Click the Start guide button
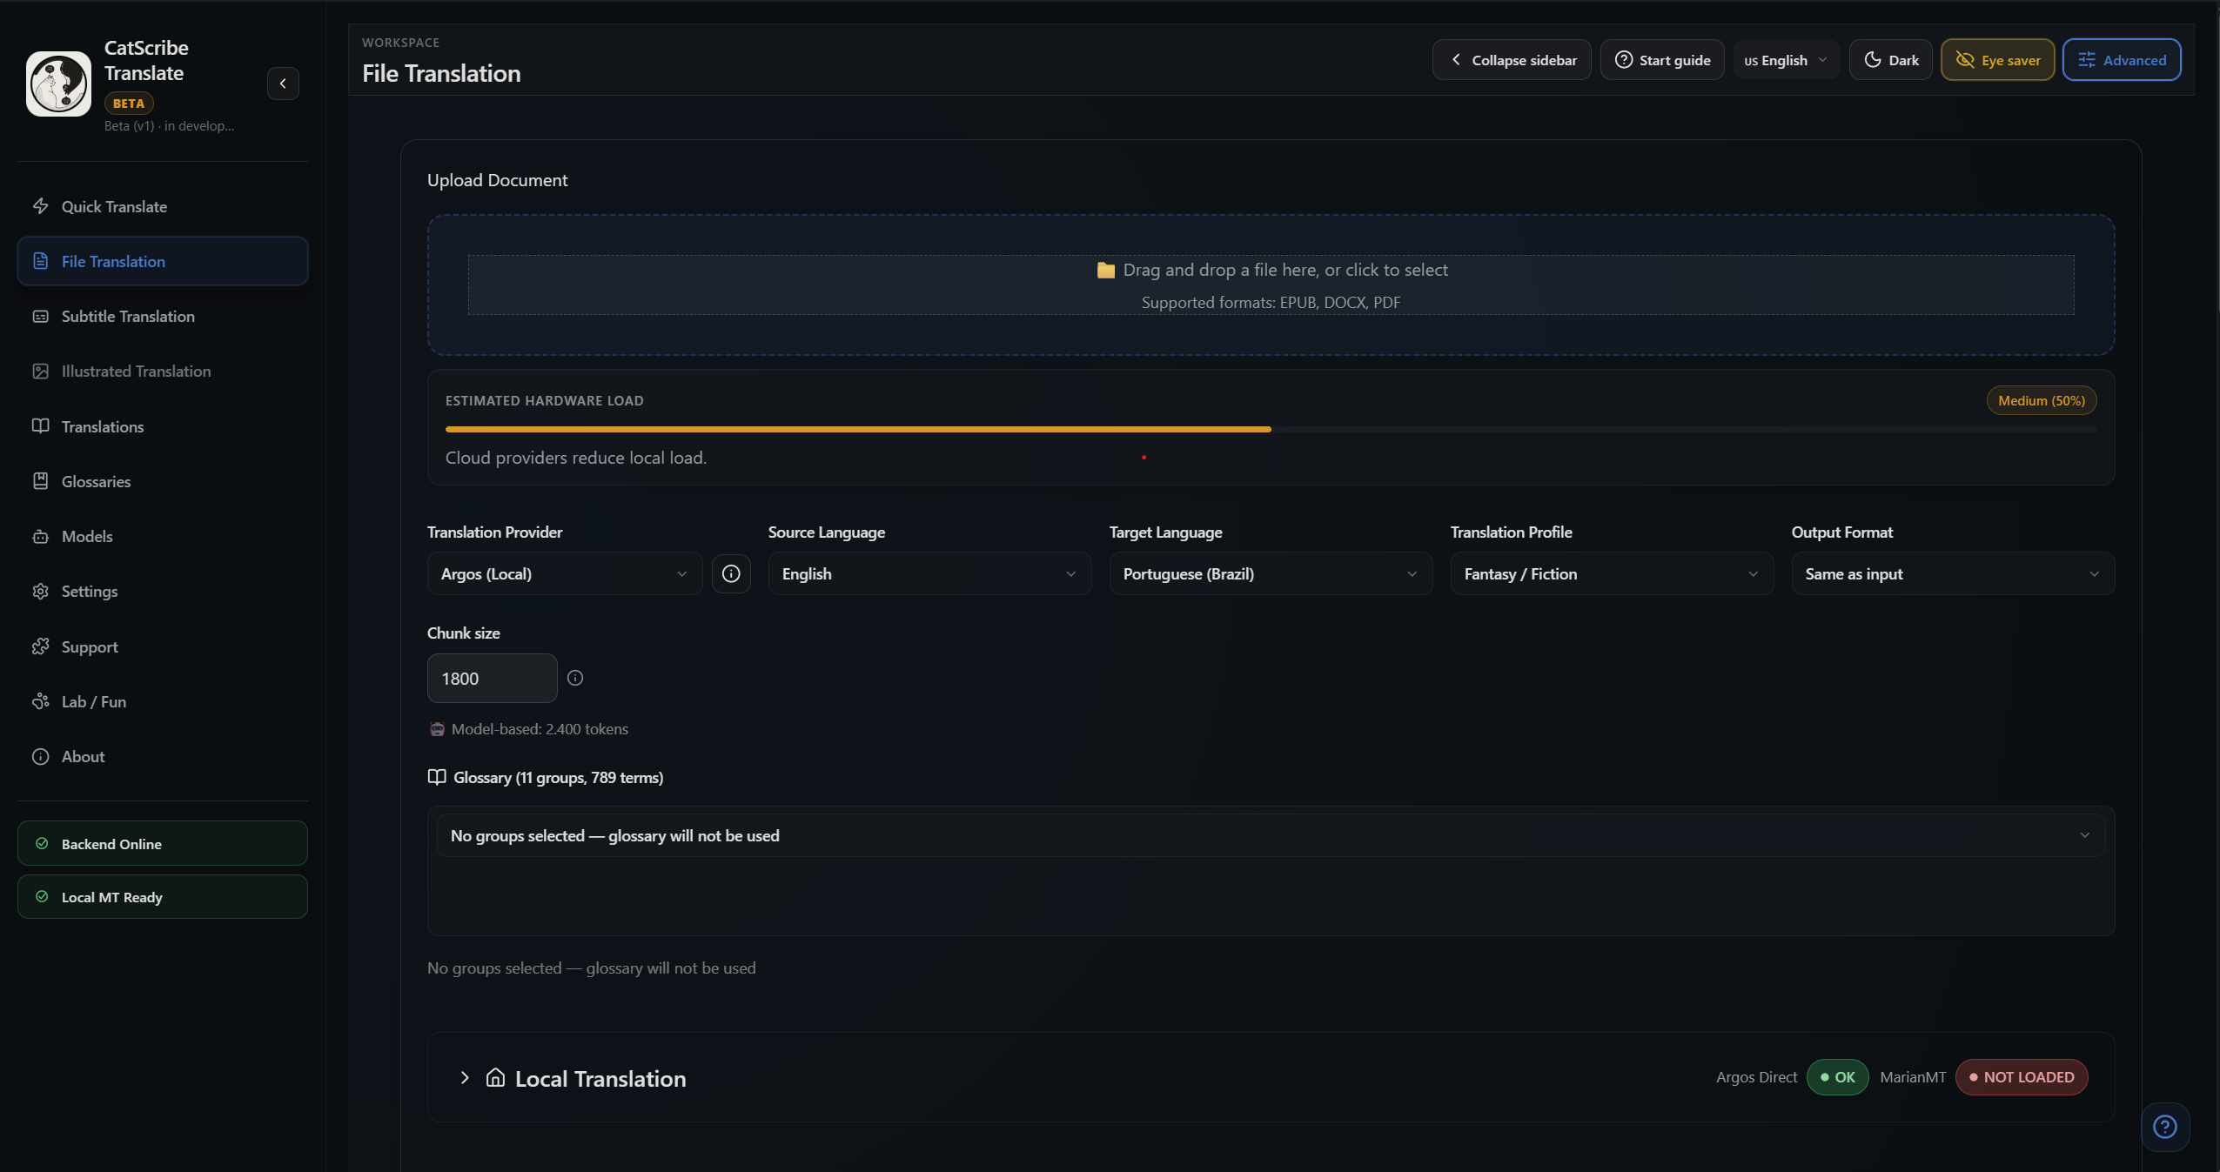 [1662, 60]
